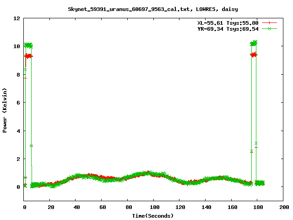This screenshot has height=220, width=293.
Task: Click the x-axis tick label 140
Action: pyautogui.click(x=206, y=207)
